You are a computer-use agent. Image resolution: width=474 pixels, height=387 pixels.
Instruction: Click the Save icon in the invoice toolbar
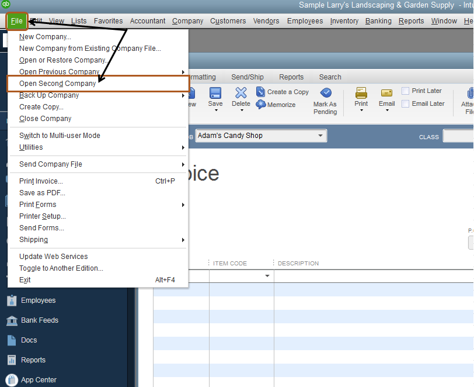pyautogui.click(x=215, y=93)
